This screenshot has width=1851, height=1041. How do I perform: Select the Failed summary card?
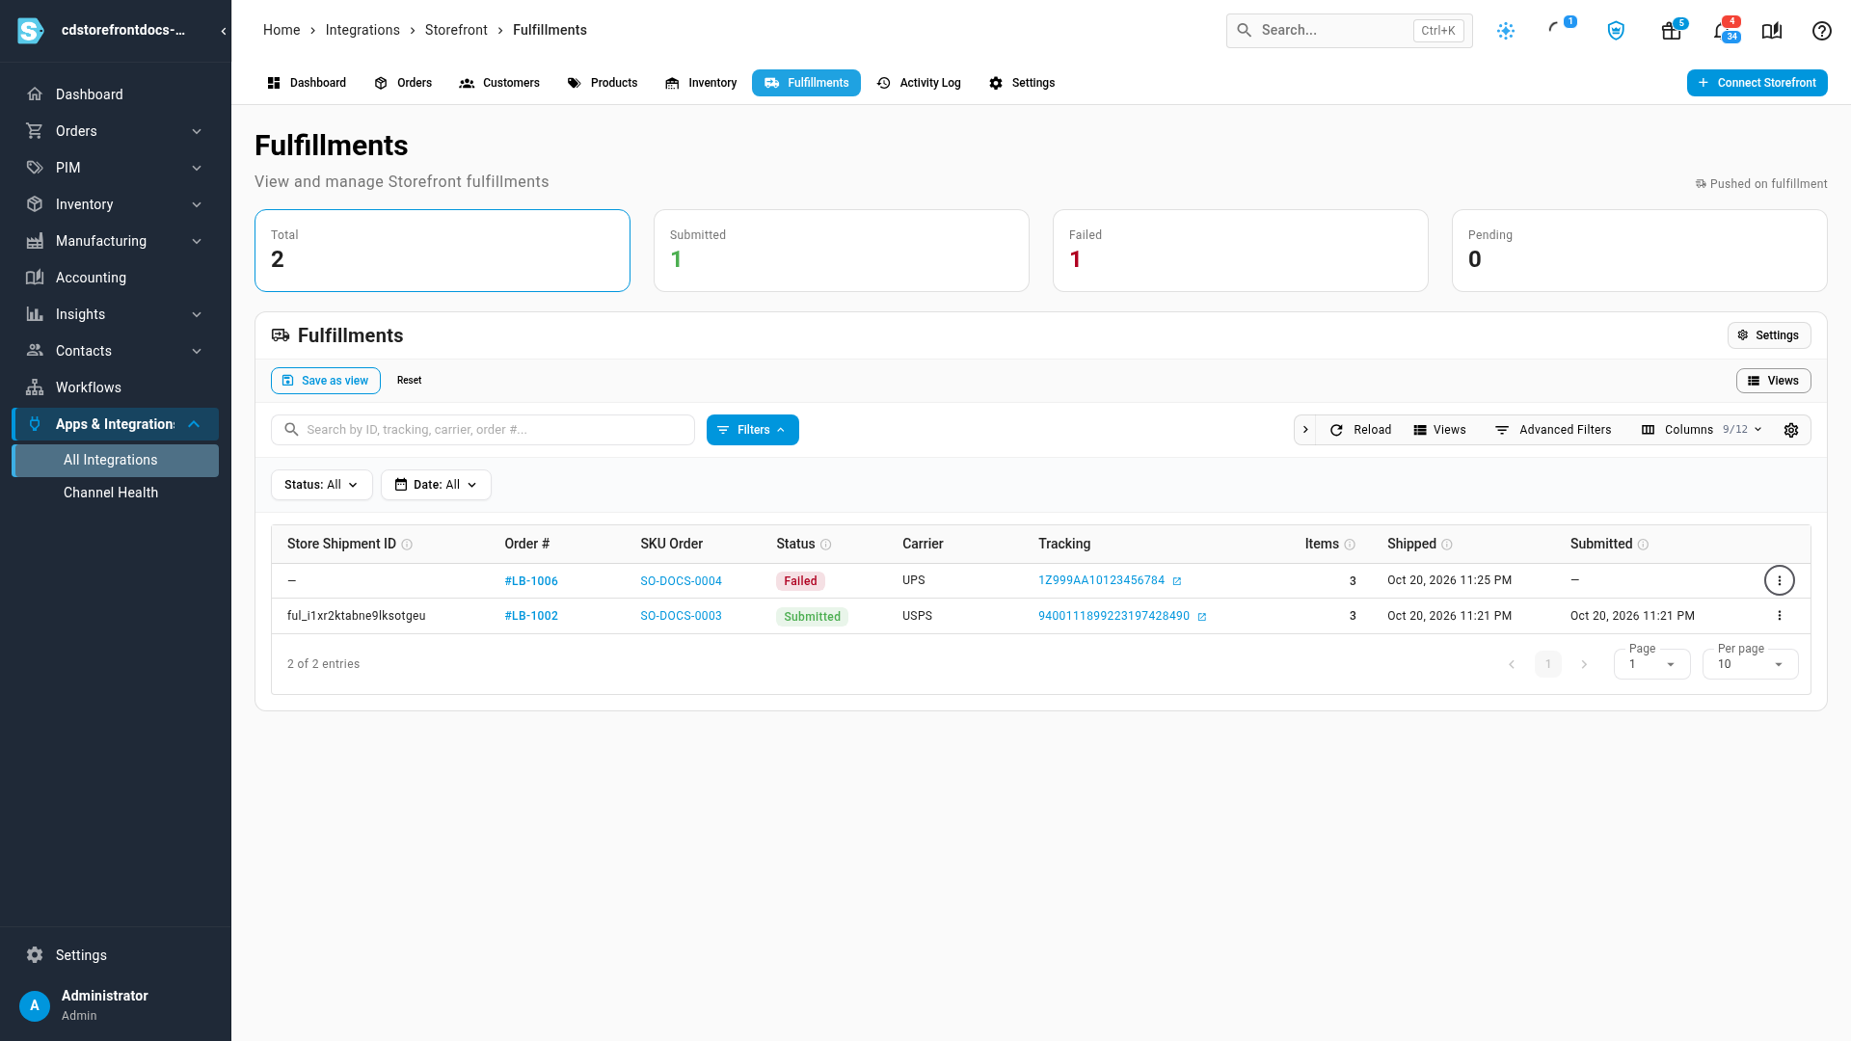coord(1240,251)
